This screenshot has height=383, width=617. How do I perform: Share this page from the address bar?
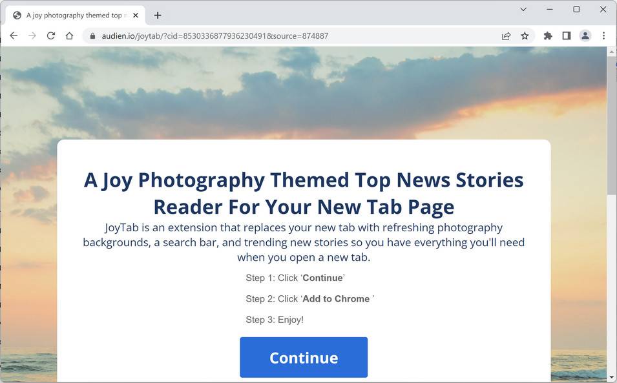click(506, 36)
